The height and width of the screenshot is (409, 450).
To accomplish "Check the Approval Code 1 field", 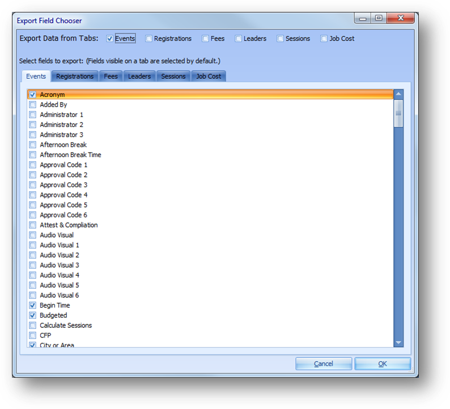I will coord(33,165).
